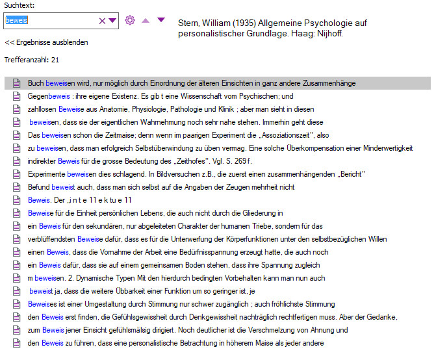Select result 'verblüffendsten Beweise dafür'
The height and width of the screenshot is (356, 436).
point(207,239)
